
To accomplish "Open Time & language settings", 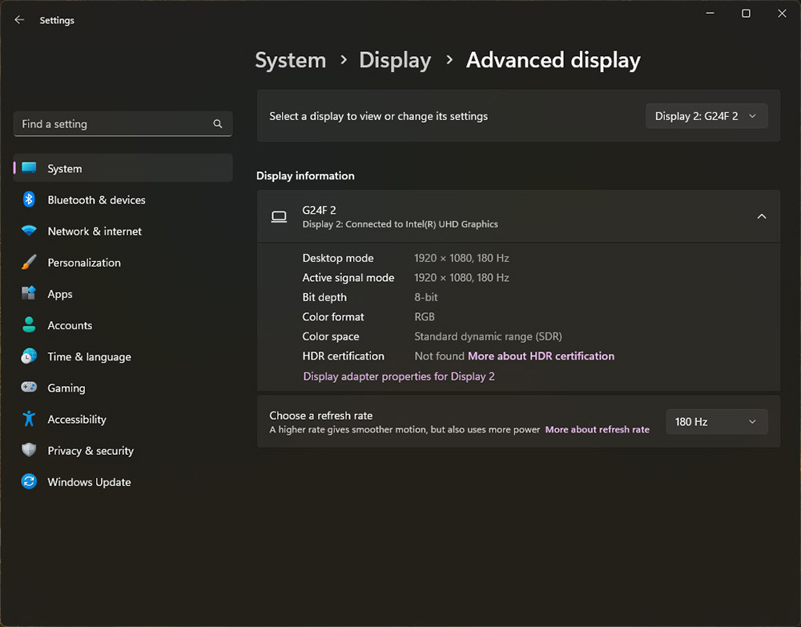I will [x=123, y=356].
